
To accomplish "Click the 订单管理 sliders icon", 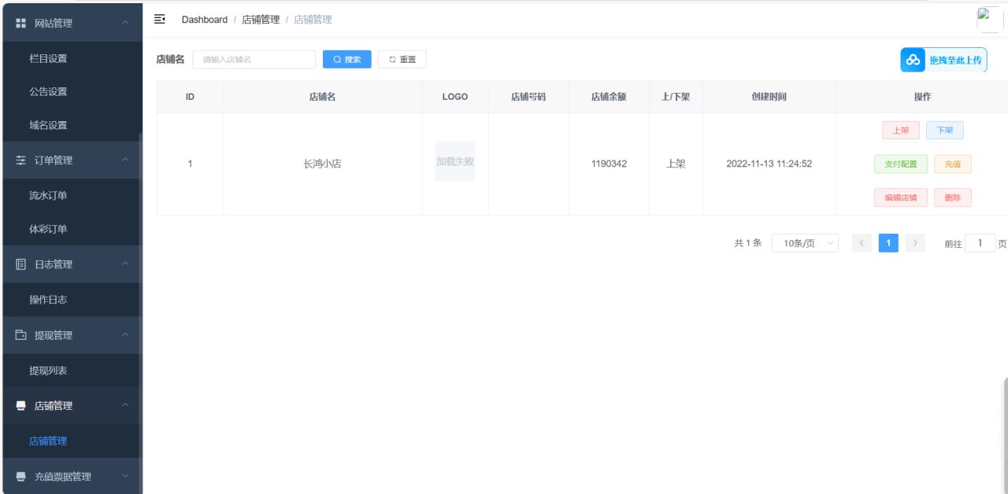I will point(21,160).
